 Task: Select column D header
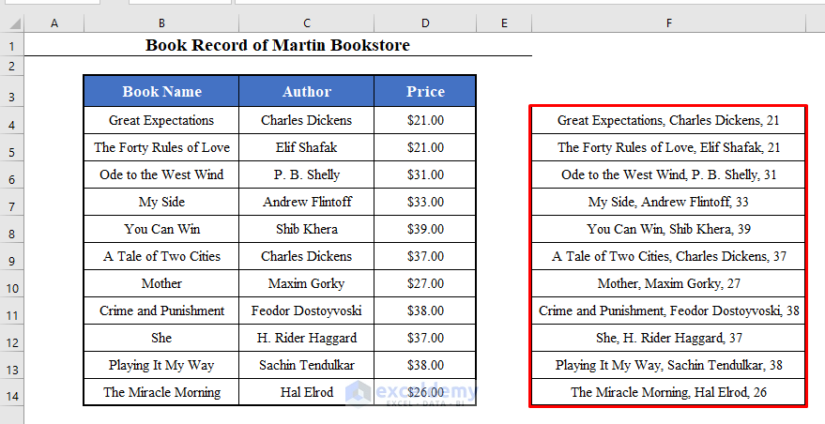(x=425, y=23)
